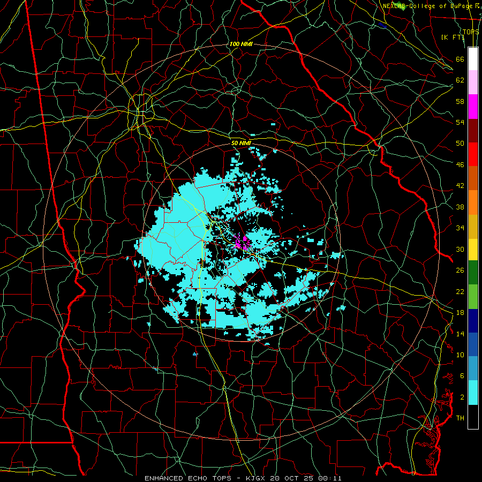Screen dimensions: 482x482
Task: Click the dark green legend swatch
Action: pos(473,273)
